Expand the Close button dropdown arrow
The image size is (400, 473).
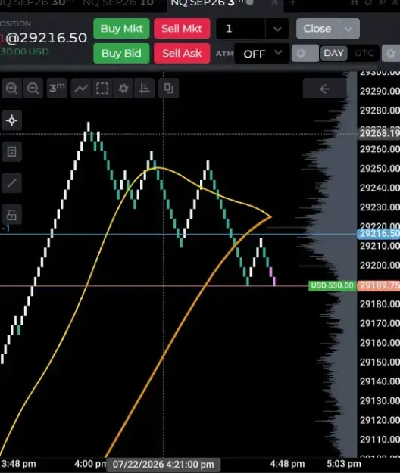tap(348, 29)
